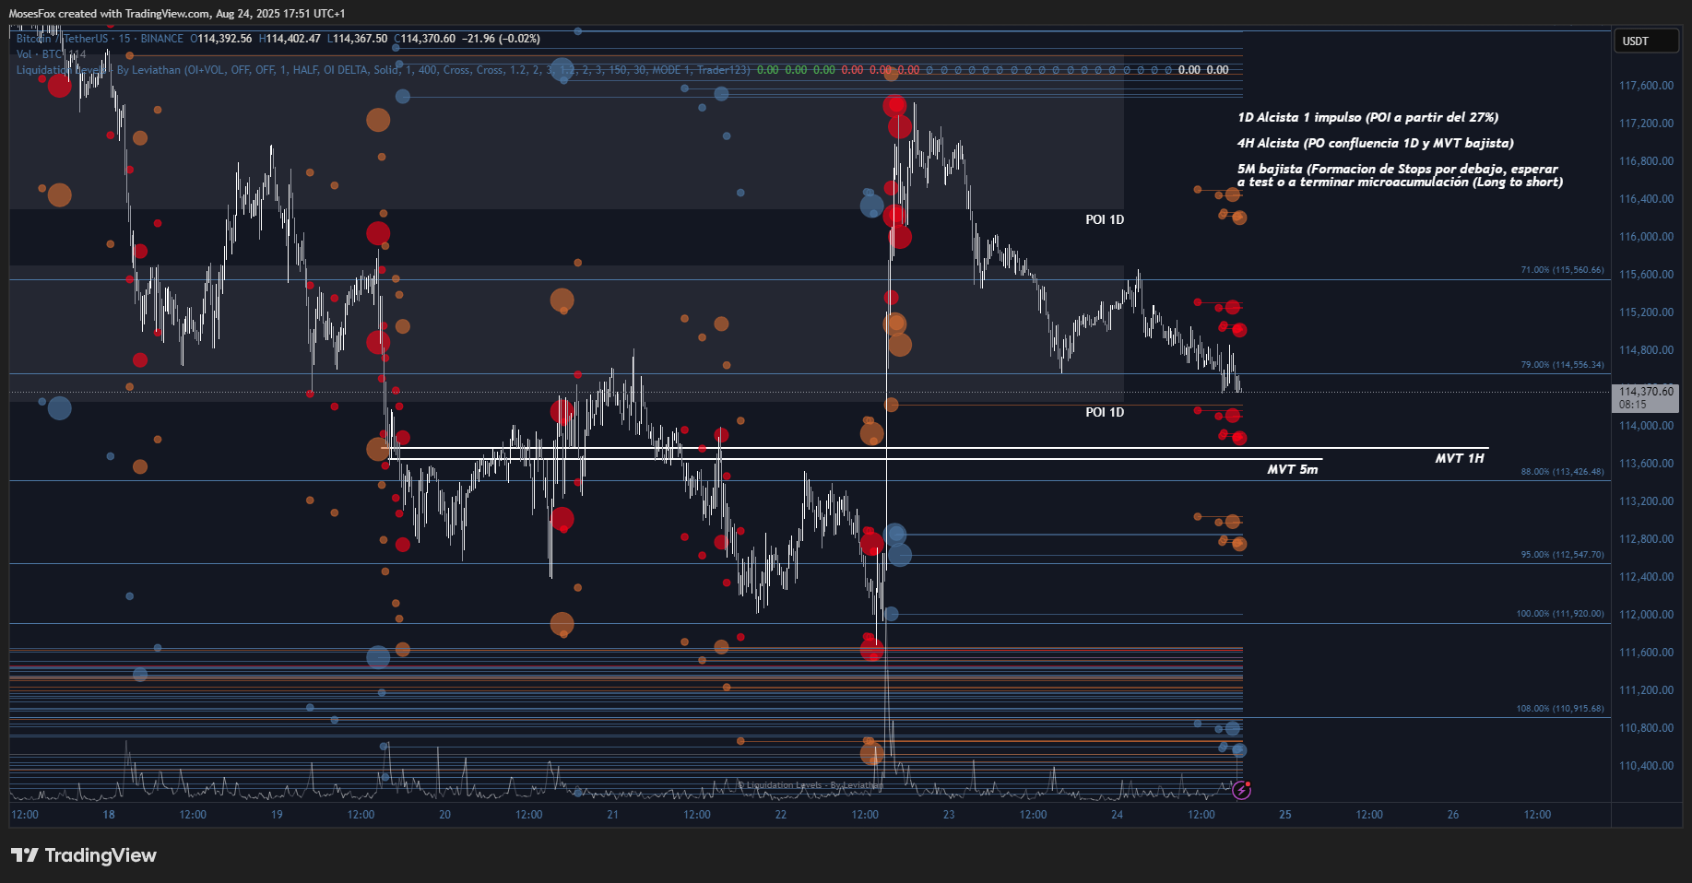Select the MVT 1H horizontal line label
1692x883 pixels.
(1459, 458)
